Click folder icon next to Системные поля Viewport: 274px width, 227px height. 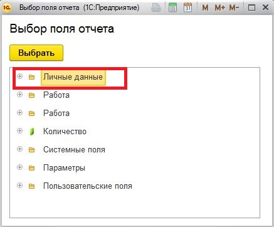(31, 150)
